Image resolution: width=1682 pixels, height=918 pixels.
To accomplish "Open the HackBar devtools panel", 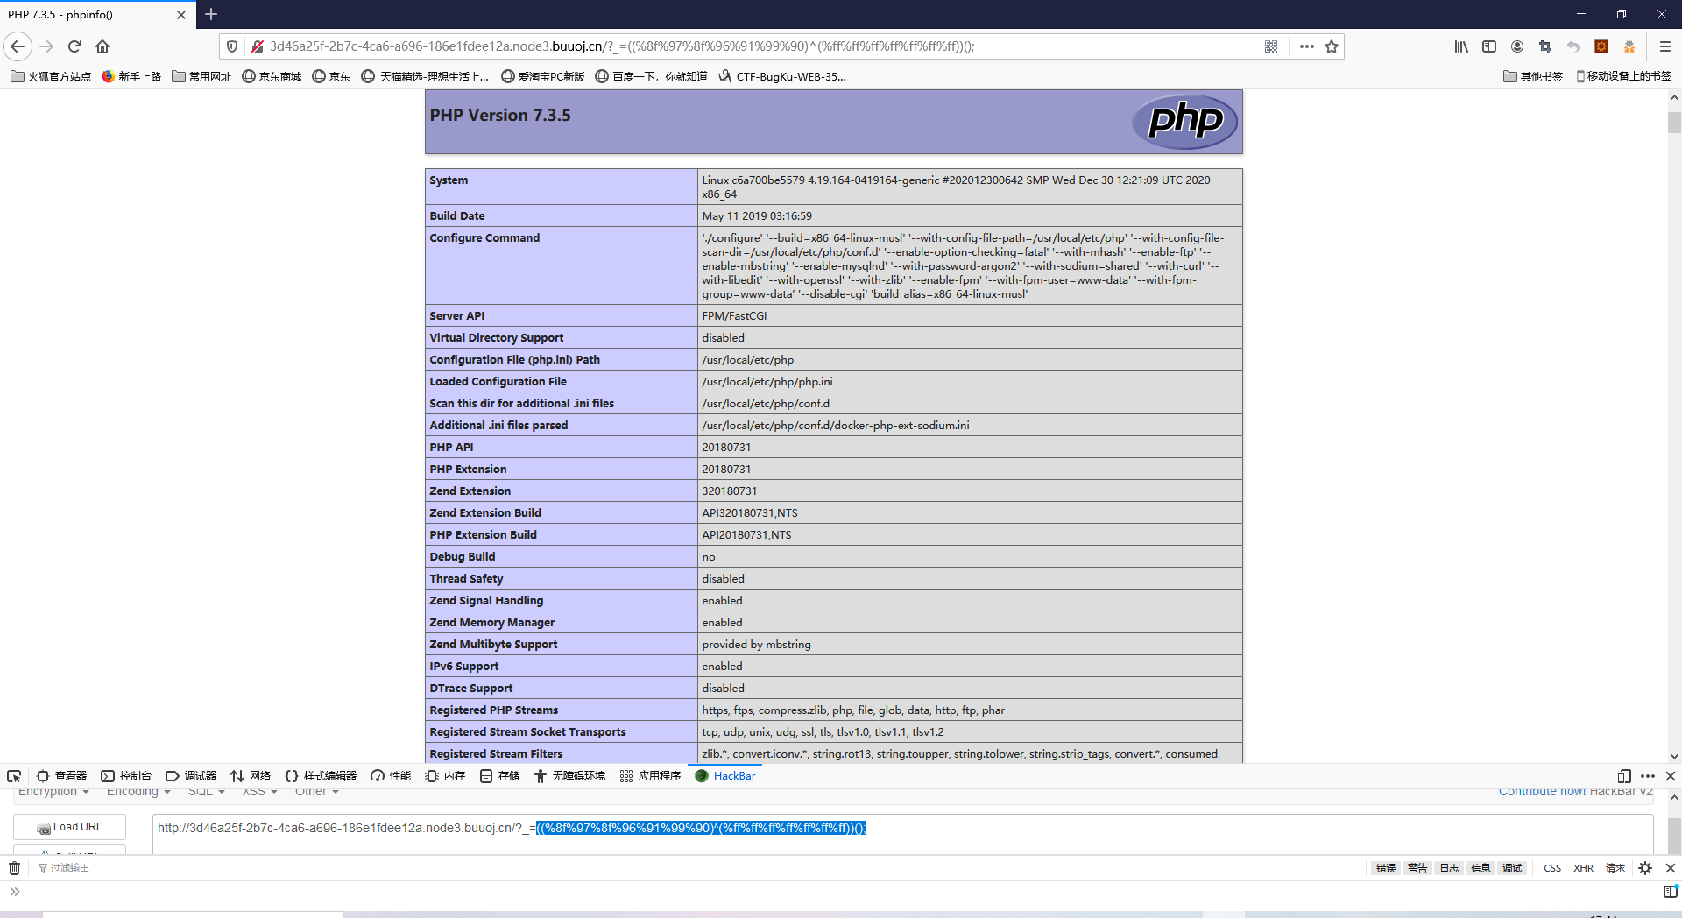I will [x=734, y=775].
